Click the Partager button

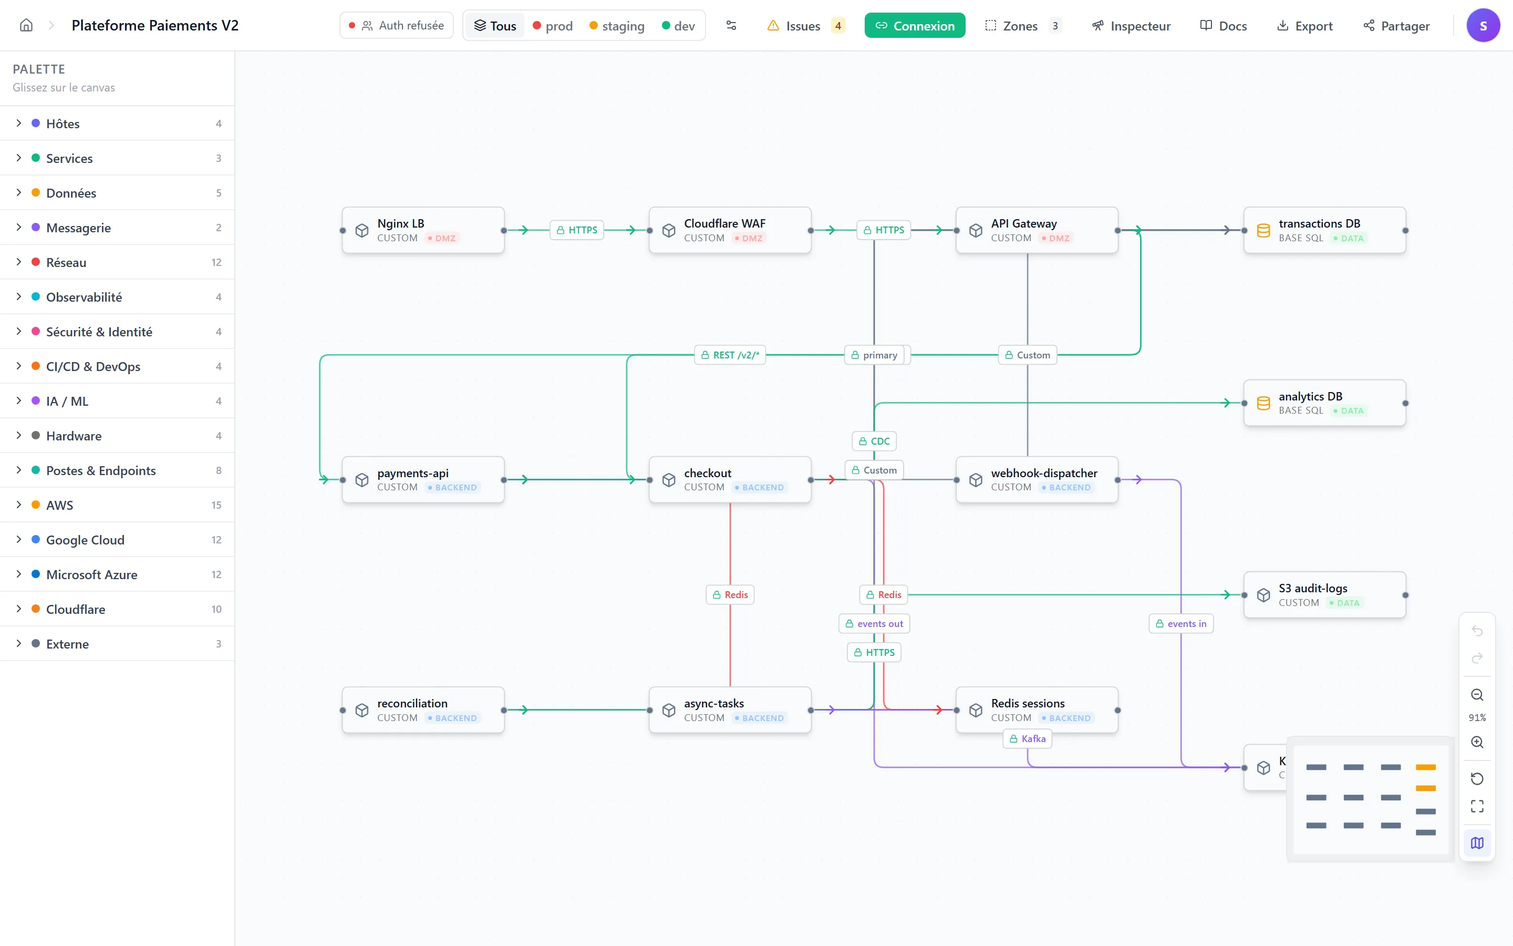(1396, 26)
